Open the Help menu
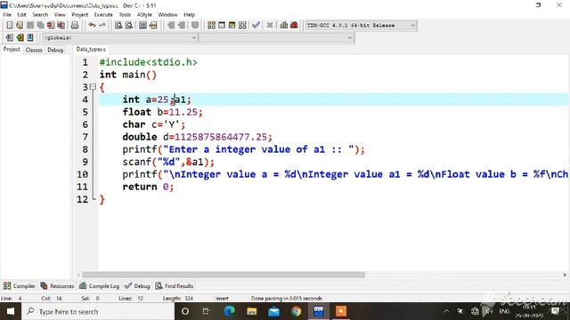The image size is (570, 320). pos(190,14)
